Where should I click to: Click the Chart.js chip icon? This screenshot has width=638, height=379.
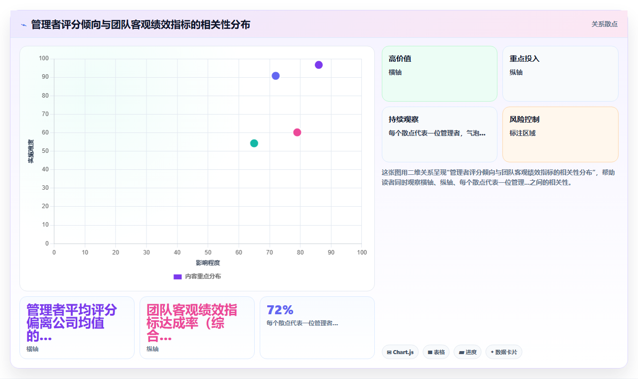(x=389, y=353)
